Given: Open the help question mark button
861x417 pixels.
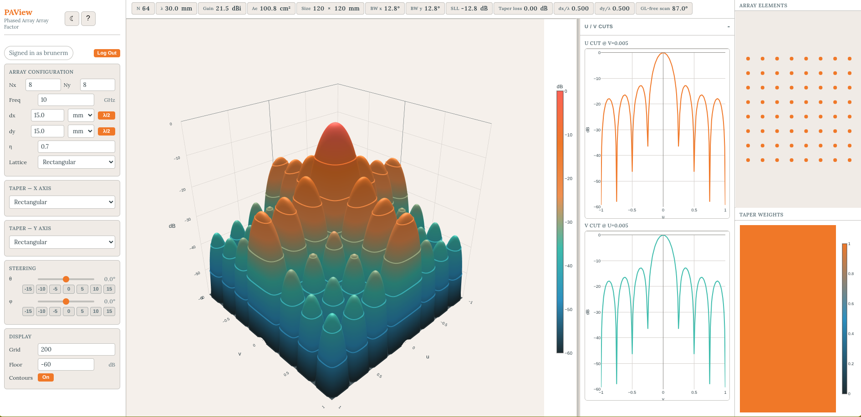Looking at the screenshot, I should coord(88,19).
